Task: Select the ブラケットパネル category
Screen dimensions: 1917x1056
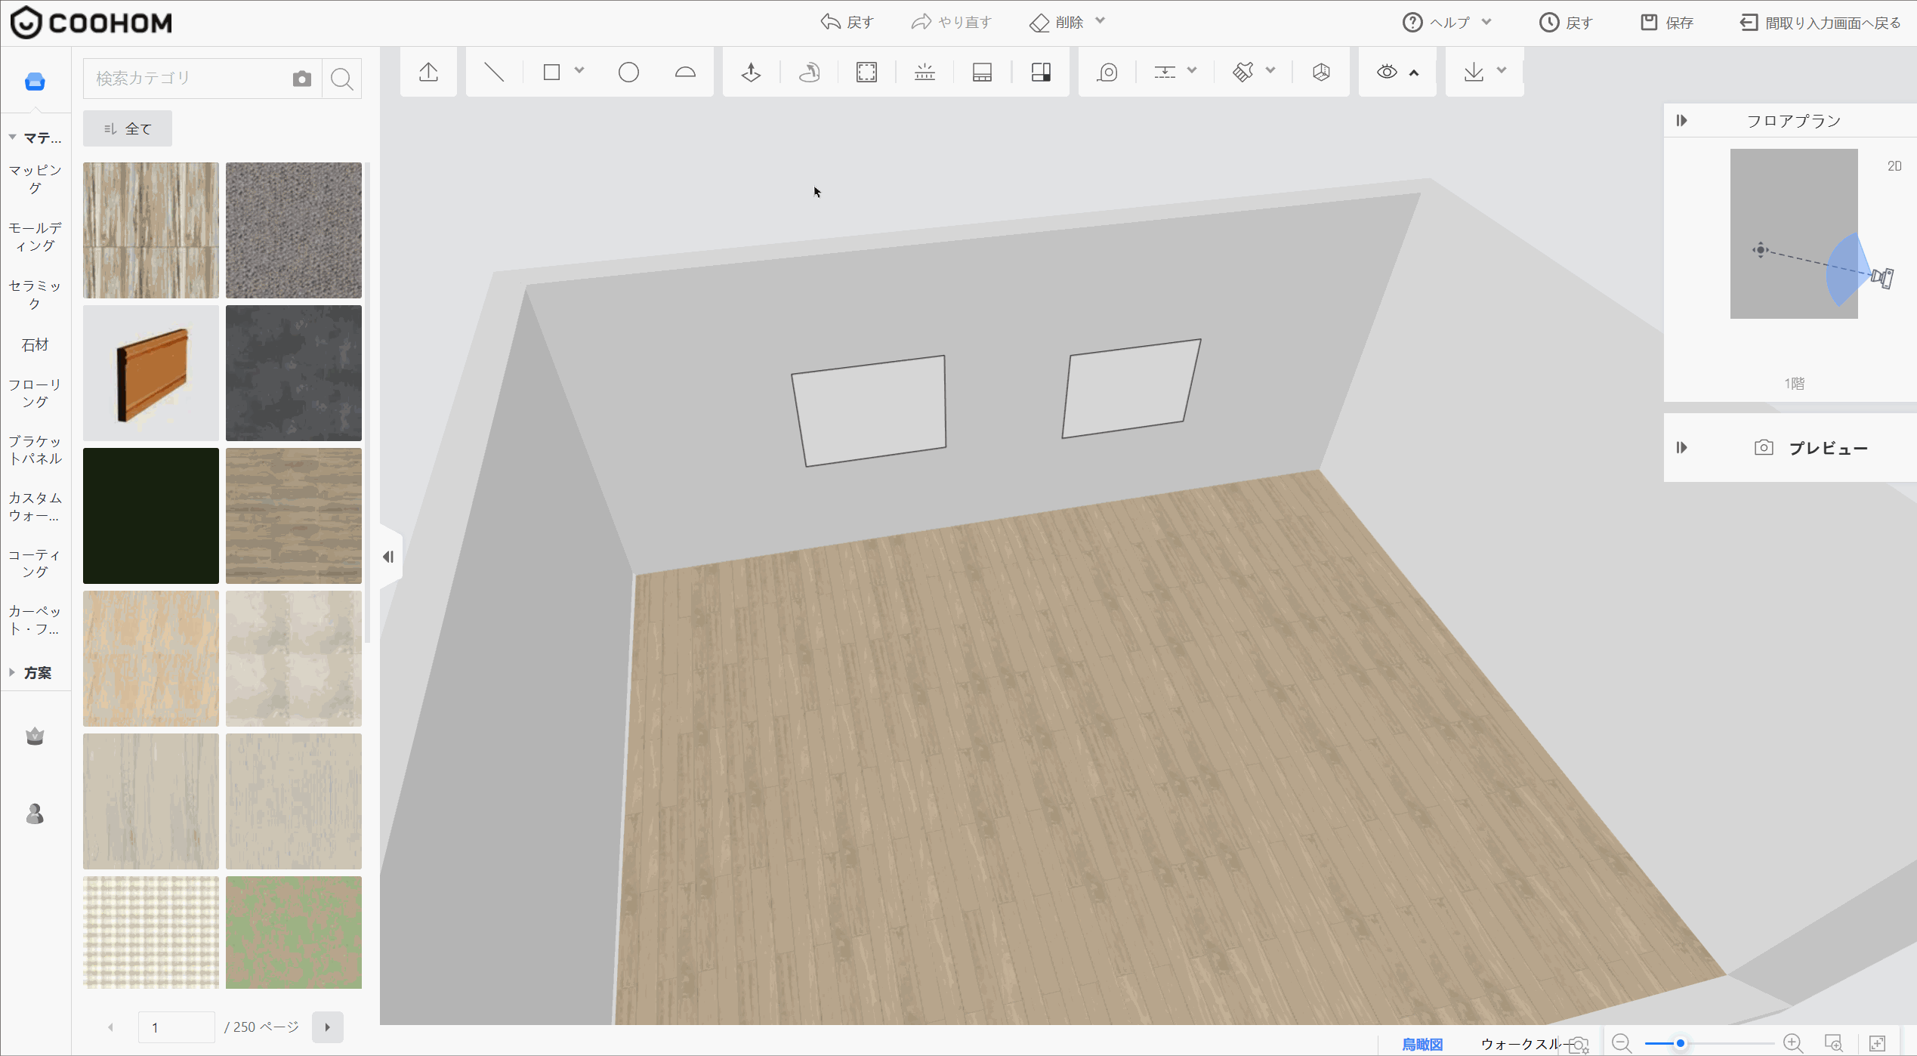Action: point(35,450)
